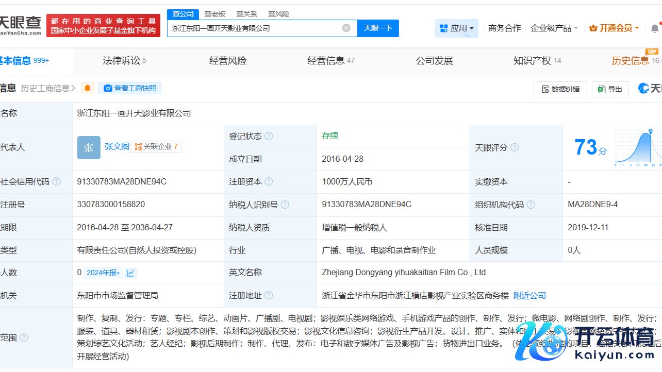Click the trend chart icon next to 2024年报
This screenshot has width=662, height=372.
point(130,273)
